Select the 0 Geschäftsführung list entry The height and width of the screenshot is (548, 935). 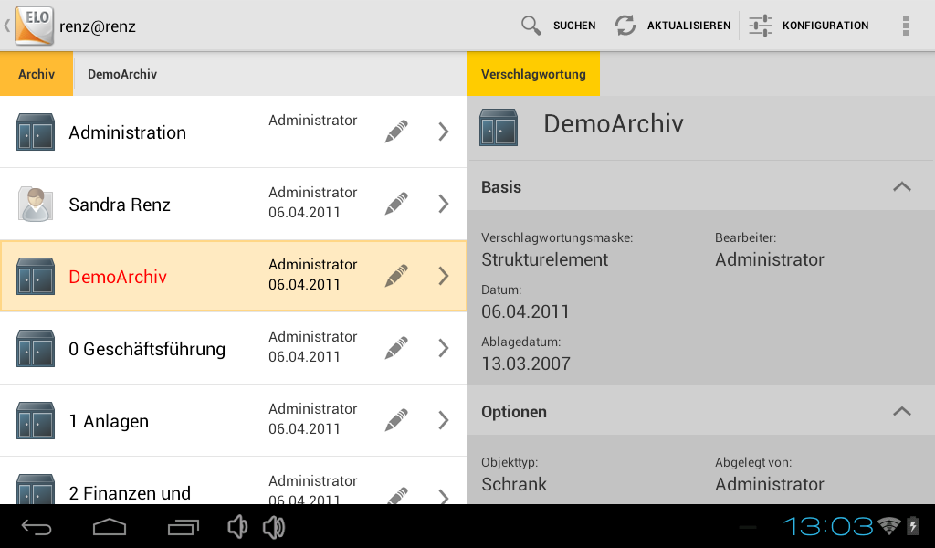click(x=233, y=348)
